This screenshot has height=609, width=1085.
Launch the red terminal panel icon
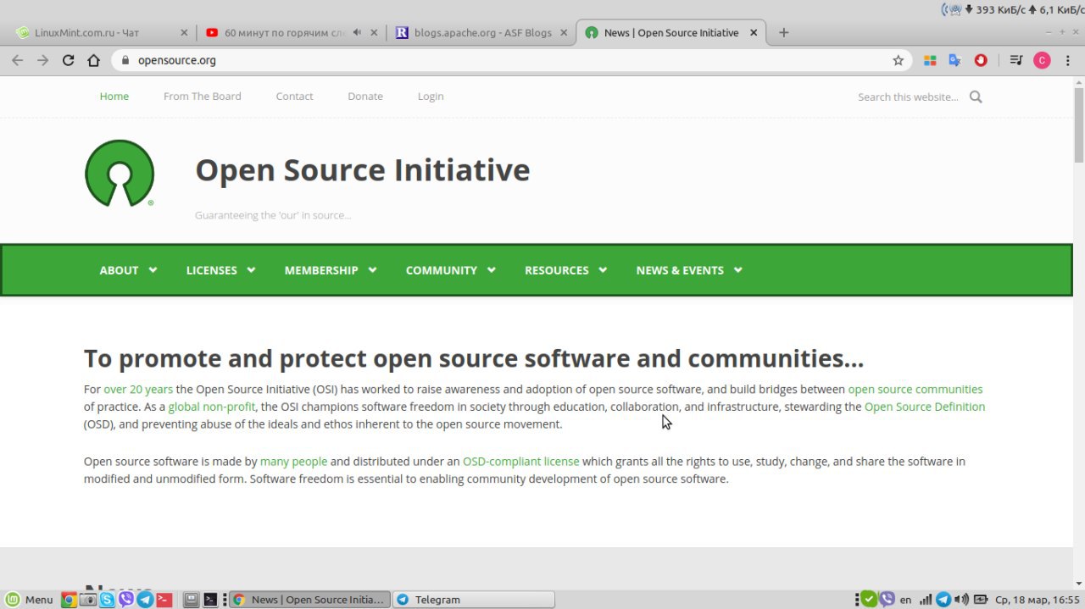click(x=164, y=600)
